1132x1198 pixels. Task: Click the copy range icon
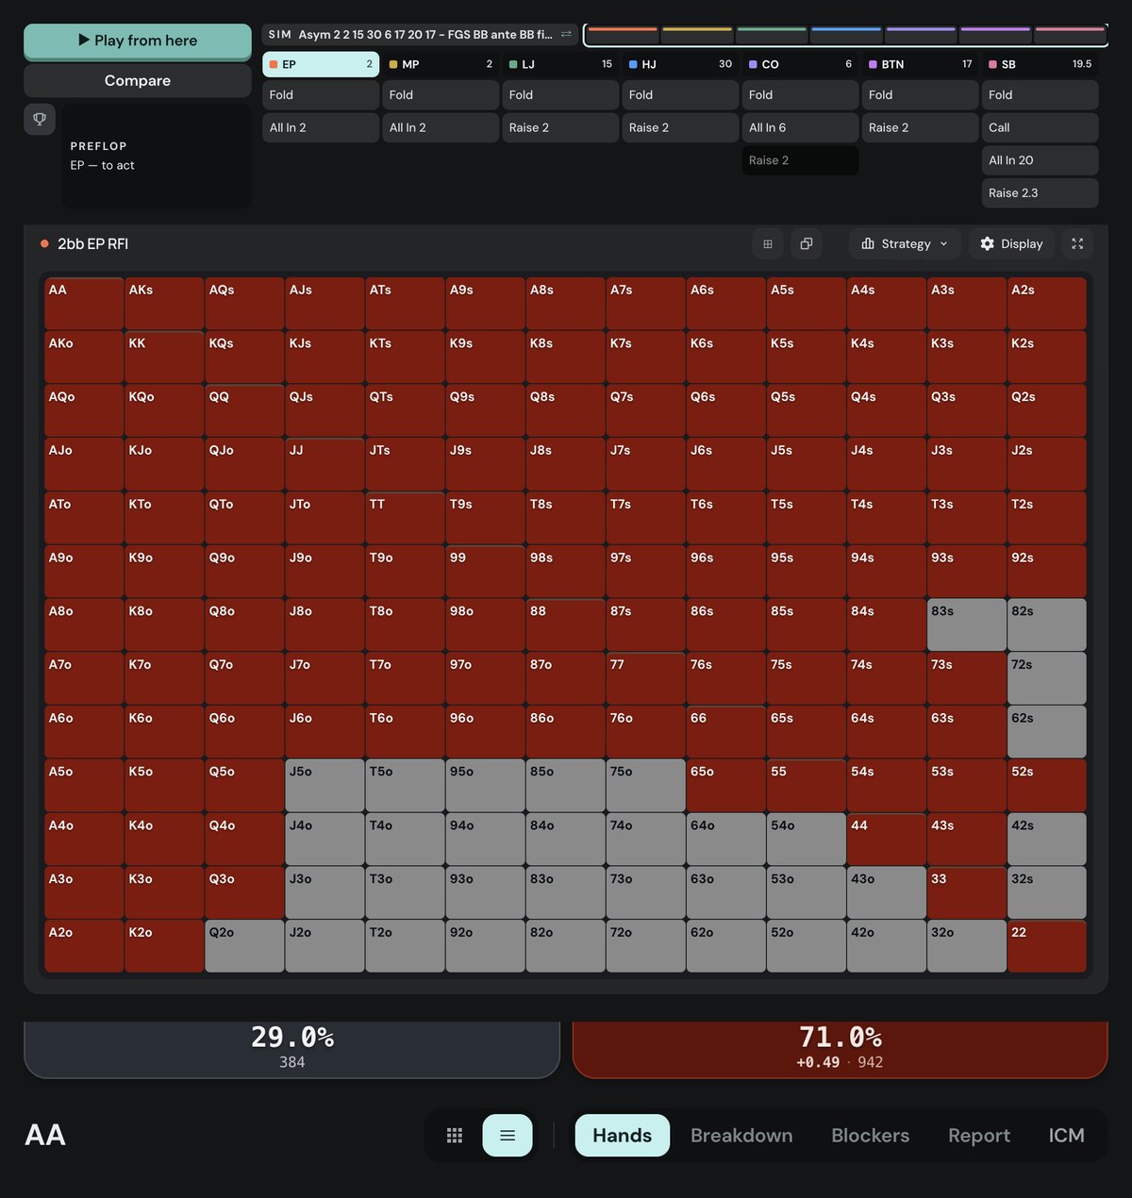tap(807, 243)
